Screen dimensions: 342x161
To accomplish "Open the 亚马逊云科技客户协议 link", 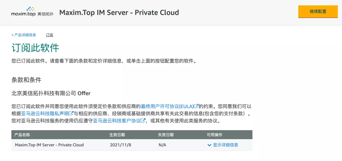I will (x=117, y=121).
